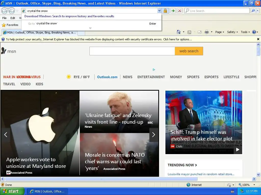Focus the Live Search input box
This screenshot has width=261, height=195.
pyautogui.click(x=217, y=11)
